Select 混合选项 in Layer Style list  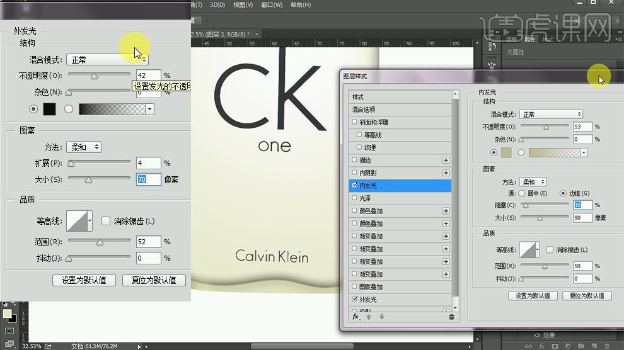(x=400, y=110)
